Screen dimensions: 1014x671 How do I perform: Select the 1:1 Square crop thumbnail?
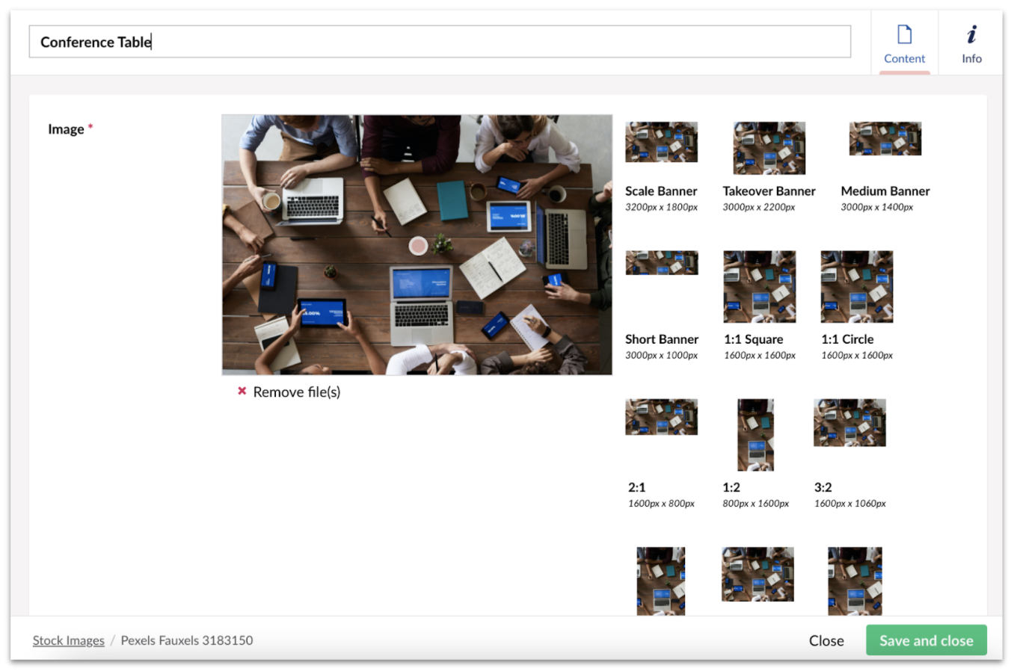point(759,287)
